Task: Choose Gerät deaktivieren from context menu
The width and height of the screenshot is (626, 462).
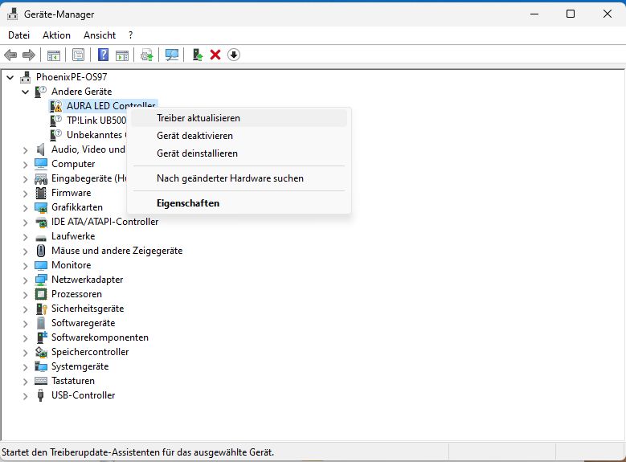Action: click(x=239, y=136)
